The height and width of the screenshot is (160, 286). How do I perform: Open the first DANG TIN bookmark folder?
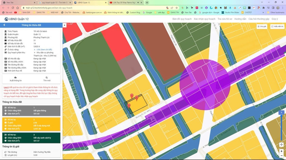click(x=39, y=12)
